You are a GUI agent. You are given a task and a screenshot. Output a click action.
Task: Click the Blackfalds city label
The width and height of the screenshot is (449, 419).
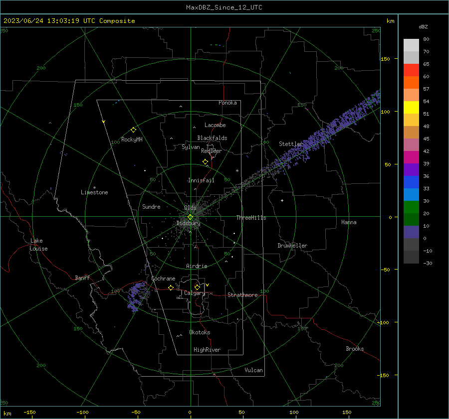212,138
